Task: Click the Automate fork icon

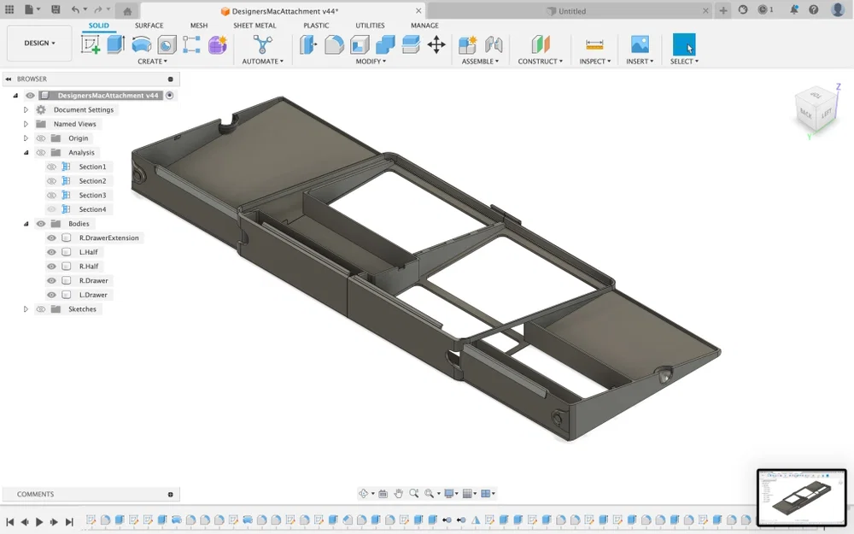Action: pos(262,44)
